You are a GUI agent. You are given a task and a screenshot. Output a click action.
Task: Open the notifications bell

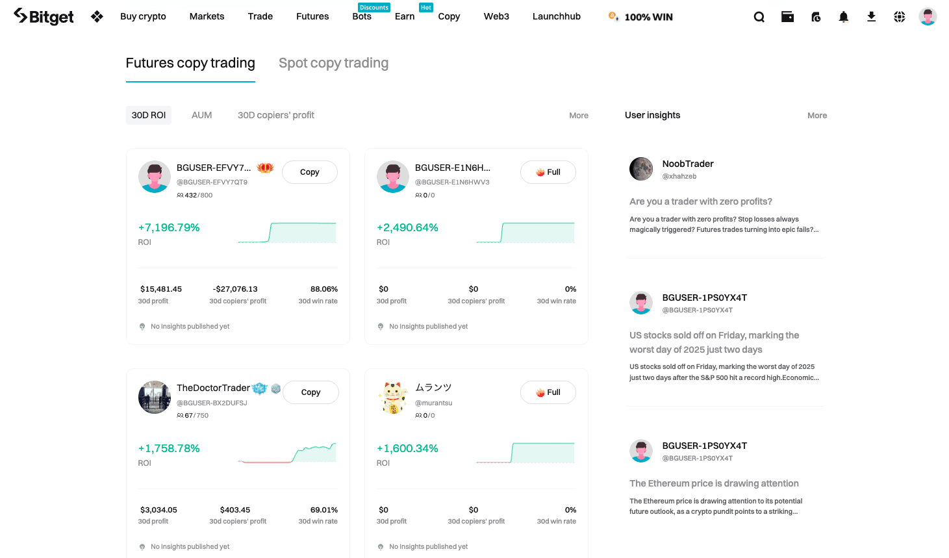pyautogui.click(x=843, y=17)
